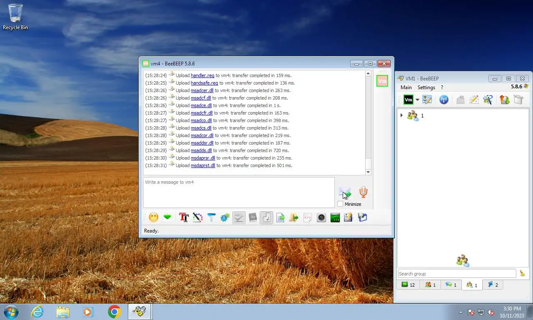The width and height of the screenshot is (533, 320).
Task: Switch to the blue tab showing 2
Action: (x=493, y=285)
